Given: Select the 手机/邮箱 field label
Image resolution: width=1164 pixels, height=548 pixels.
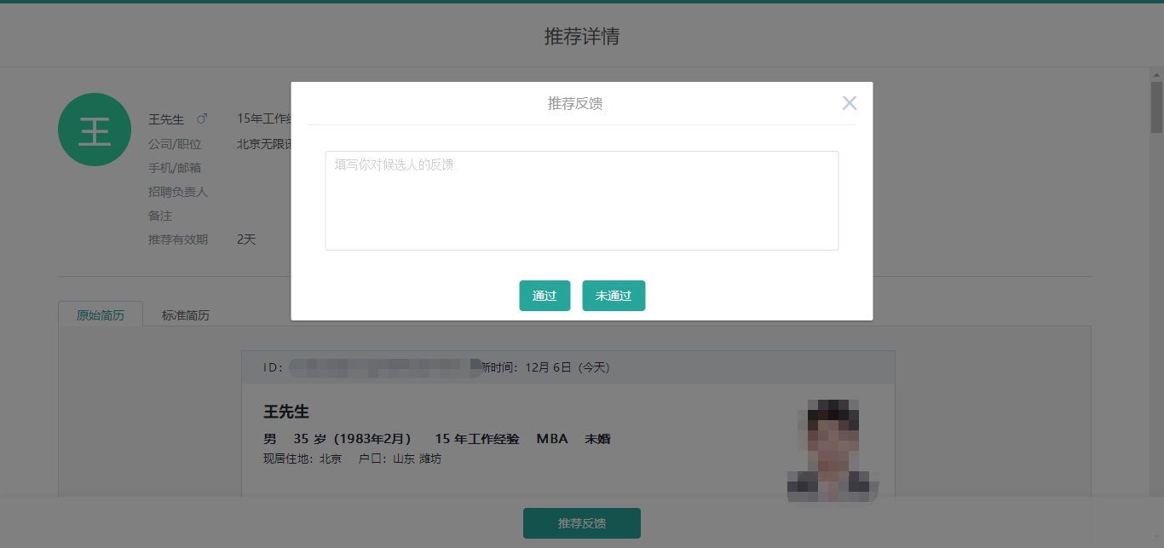Looking at the screenshot, I should (x=175, y=168).
